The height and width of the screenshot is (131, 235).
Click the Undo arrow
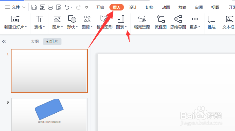pos(67,7)
